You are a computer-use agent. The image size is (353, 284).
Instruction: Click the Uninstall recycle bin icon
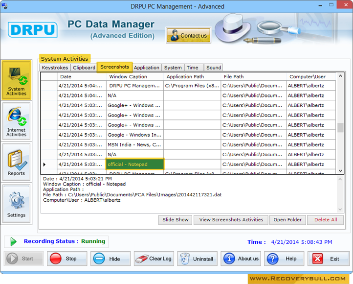(x=185, y=259)
